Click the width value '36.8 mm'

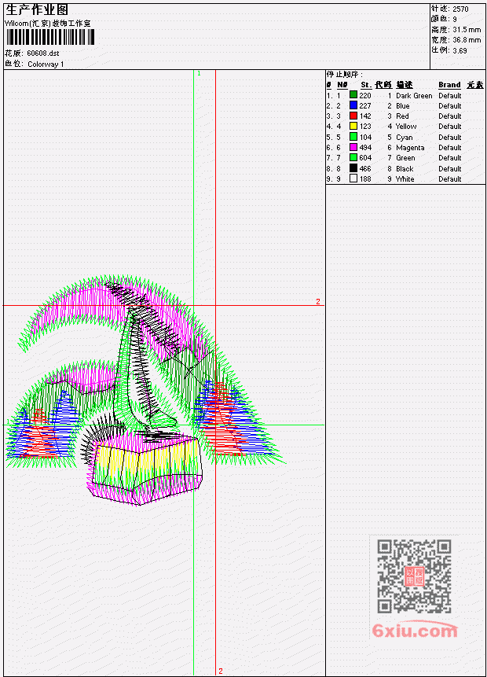[x=467, y=40]
